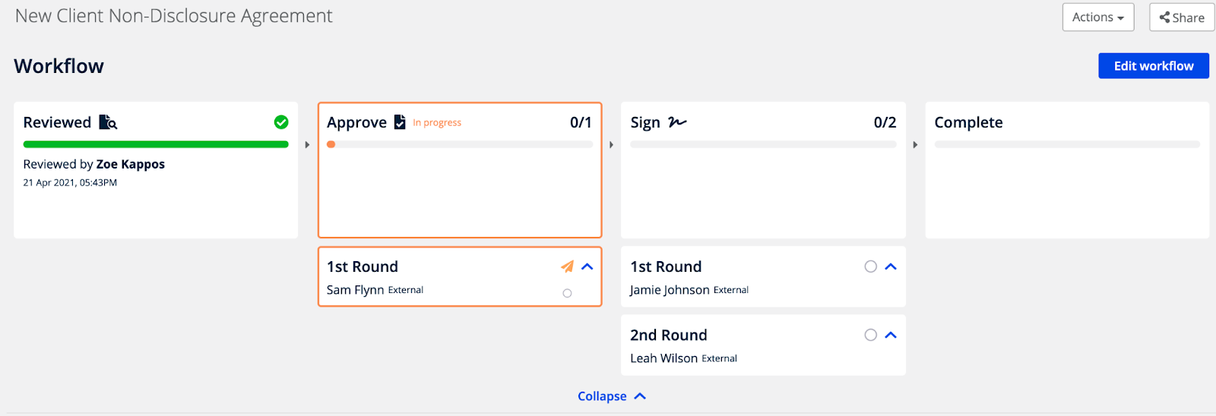Click the orange paper plane send icon
Screen dimensions: 1216x416
click(567, 266)
